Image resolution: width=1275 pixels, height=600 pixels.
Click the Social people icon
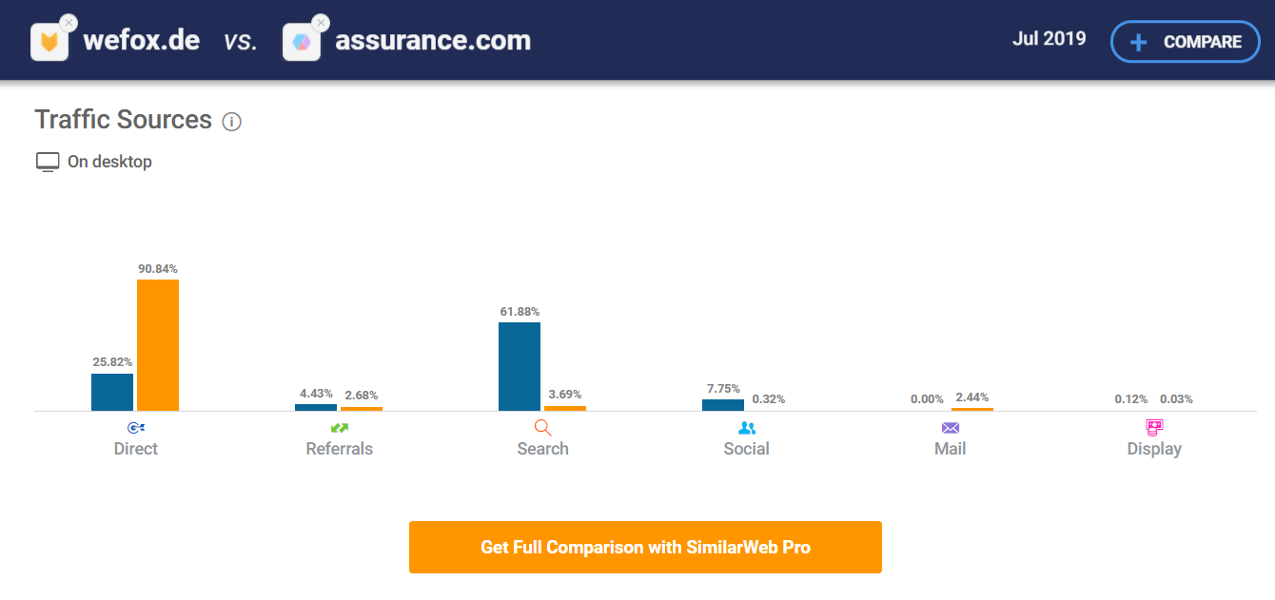point(747,428)
